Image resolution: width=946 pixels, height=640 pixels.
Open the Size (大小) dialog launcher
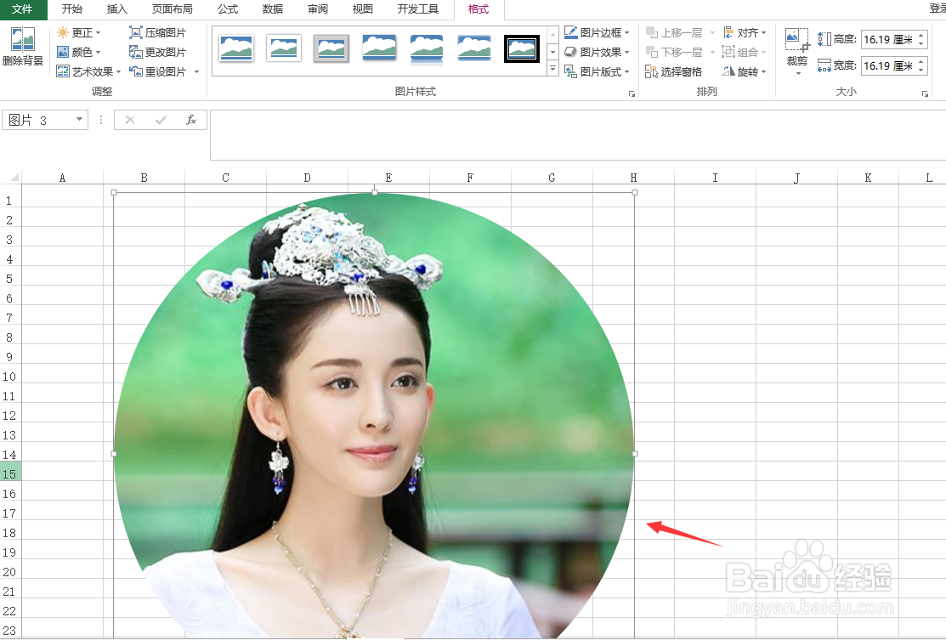(x=925, y=93)
